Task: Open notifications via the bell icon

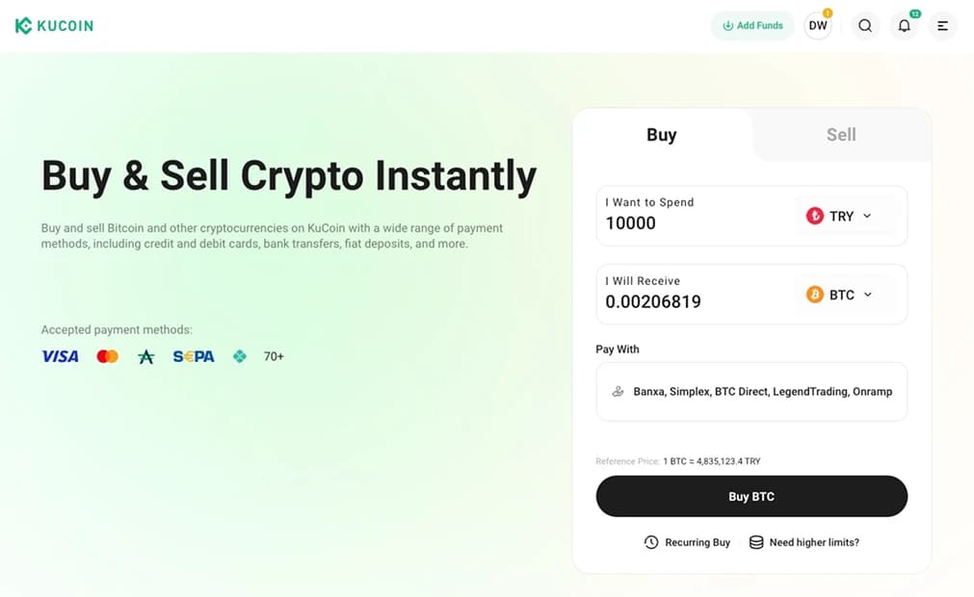Action: click(x=904, y=25)
